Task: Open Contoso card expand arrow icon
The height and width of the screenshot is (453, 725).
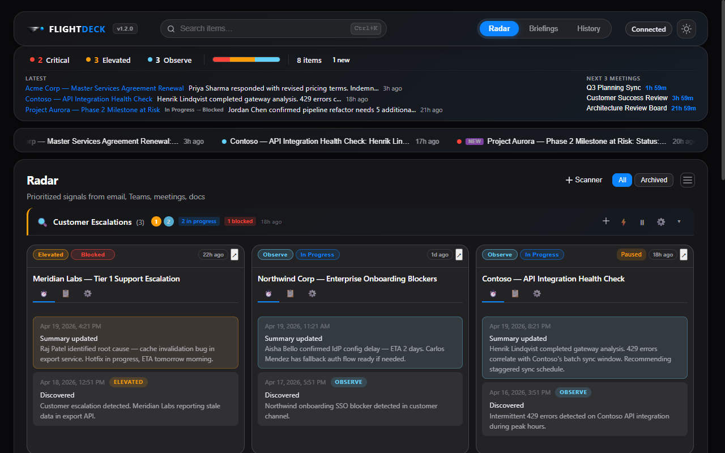Action: coord(684,255)
